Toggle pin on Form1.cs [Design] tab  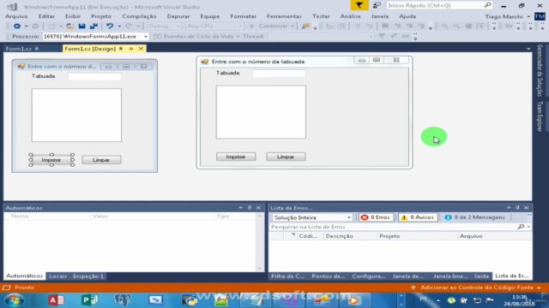click(x=131, y=49)
